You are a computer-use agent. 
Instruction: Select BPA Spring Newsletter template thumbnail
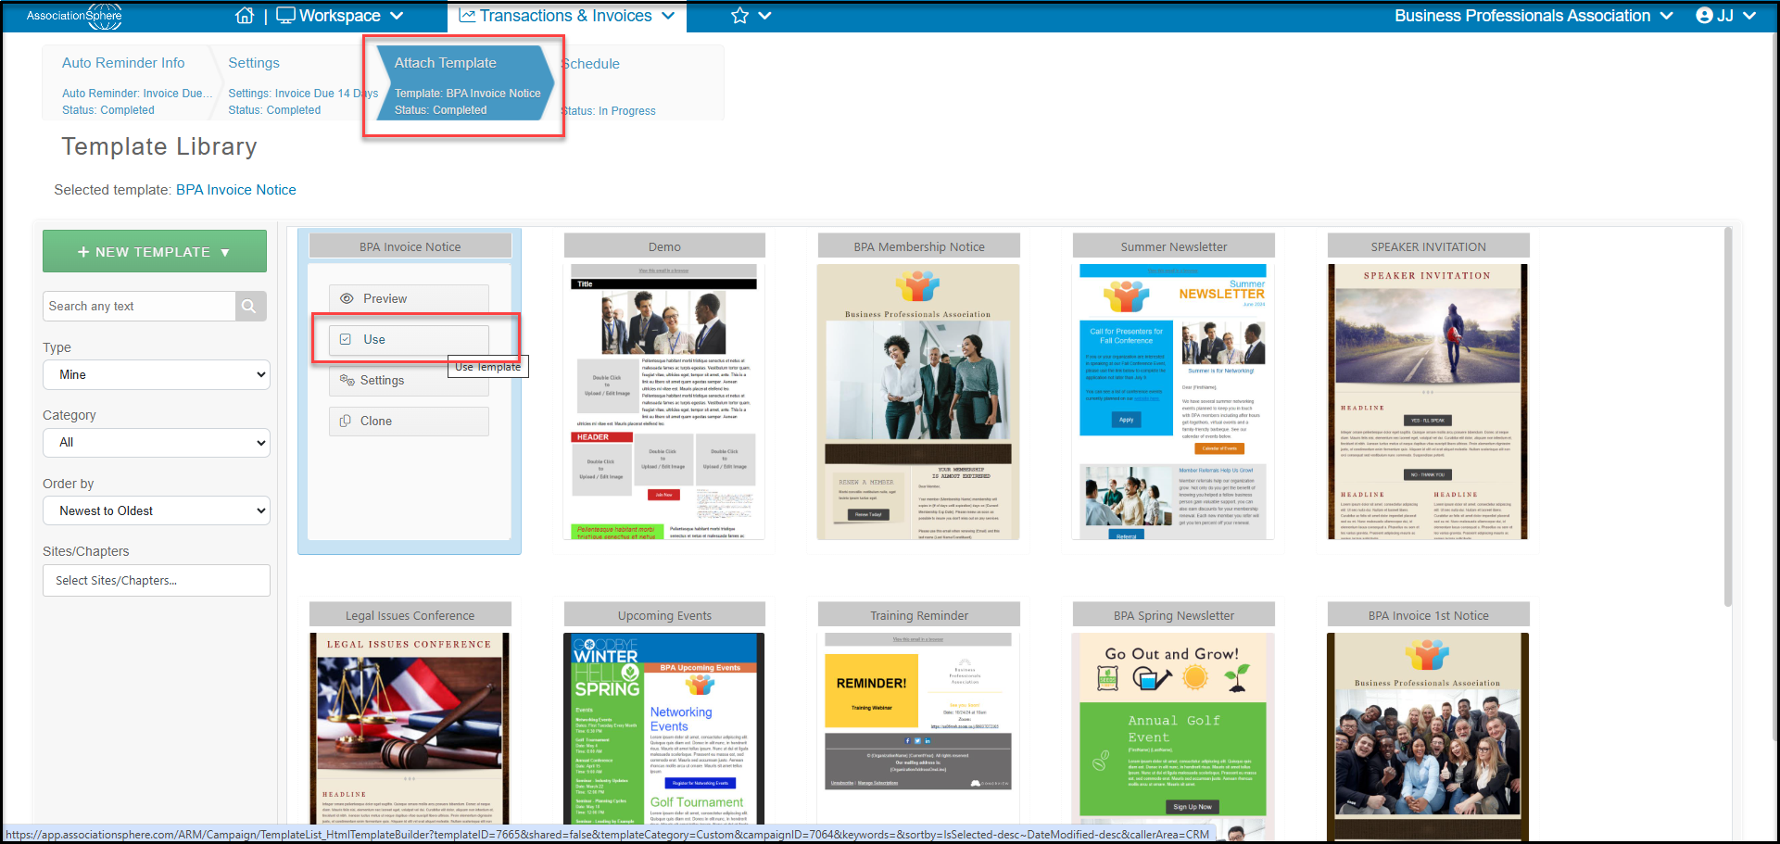pos(1173,728)
